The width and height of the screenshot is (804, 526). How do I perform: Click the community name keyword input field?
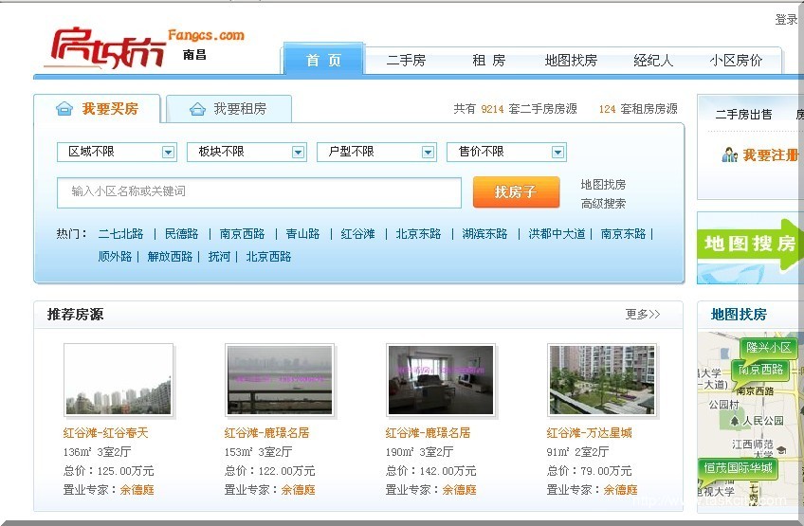tap(259, 191)
